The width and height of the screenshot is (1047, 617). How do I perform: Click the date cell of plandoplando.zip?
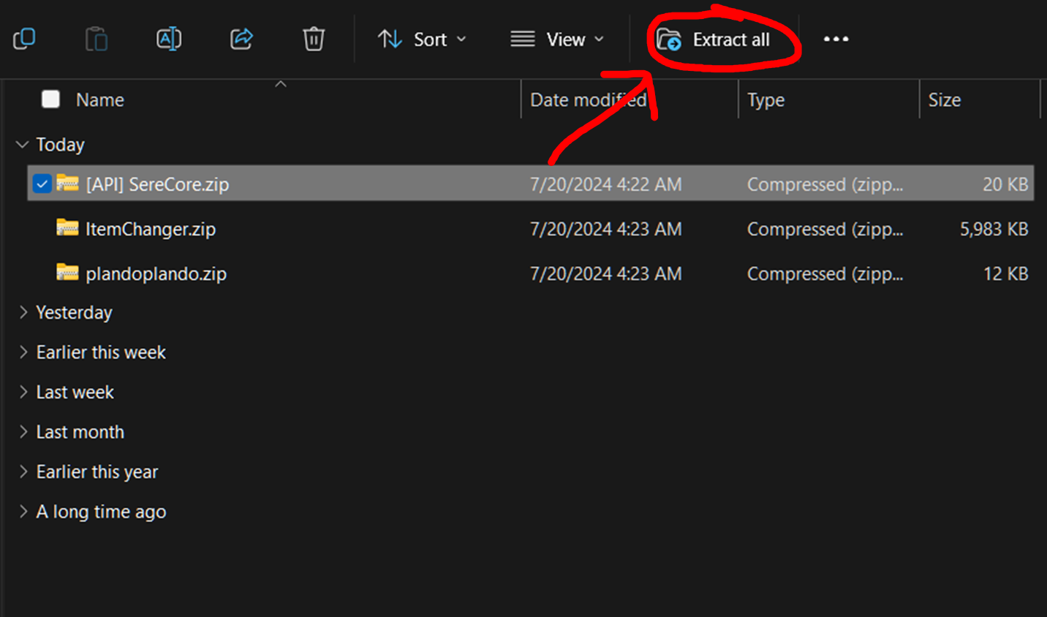[x=605, y=273]
